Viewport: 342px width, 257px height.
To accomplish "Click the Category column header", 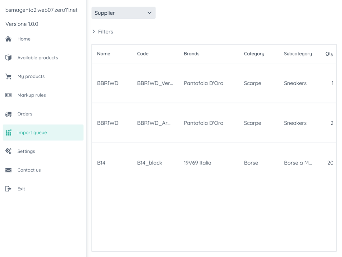I will click(x=254, y=54).
